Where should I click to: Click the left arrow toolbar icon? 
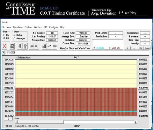click(32, 46)
